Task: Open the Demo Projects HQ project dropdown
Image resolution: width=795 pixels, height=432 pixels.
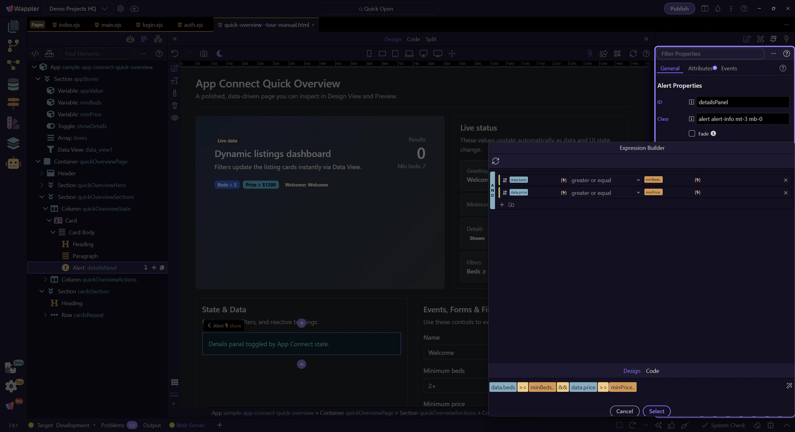Action: [x=78, y=9]
